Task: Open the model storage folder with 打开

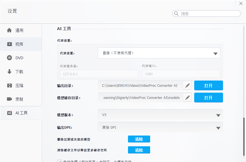Action: [209, 98]
